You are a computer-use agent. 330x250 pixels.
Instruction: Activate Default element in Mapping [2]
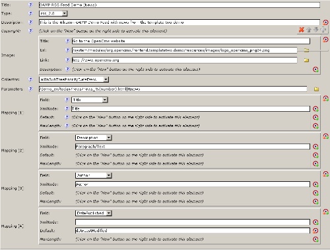click(x=315, y=155)
